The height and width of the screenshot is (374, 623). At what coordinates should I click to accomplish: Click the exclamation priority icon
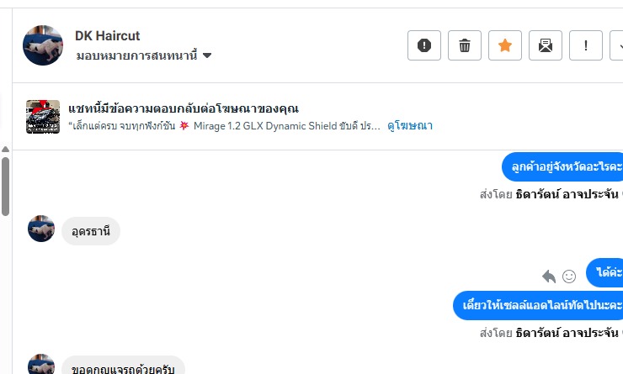tap(586, 45)
